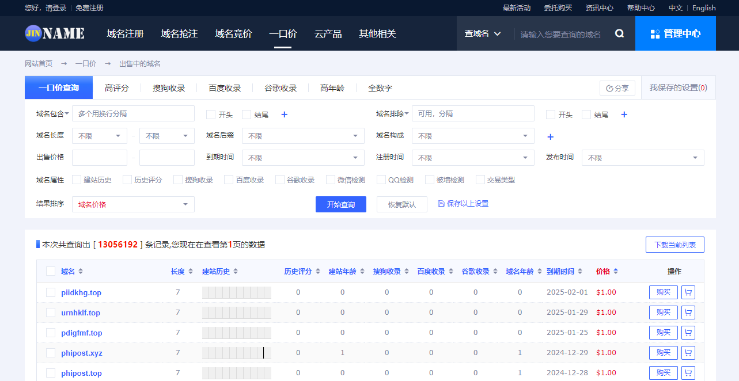Click sort arrows beside 历史评分 column header
739x381 pixels.
click(x=317, y=272)
